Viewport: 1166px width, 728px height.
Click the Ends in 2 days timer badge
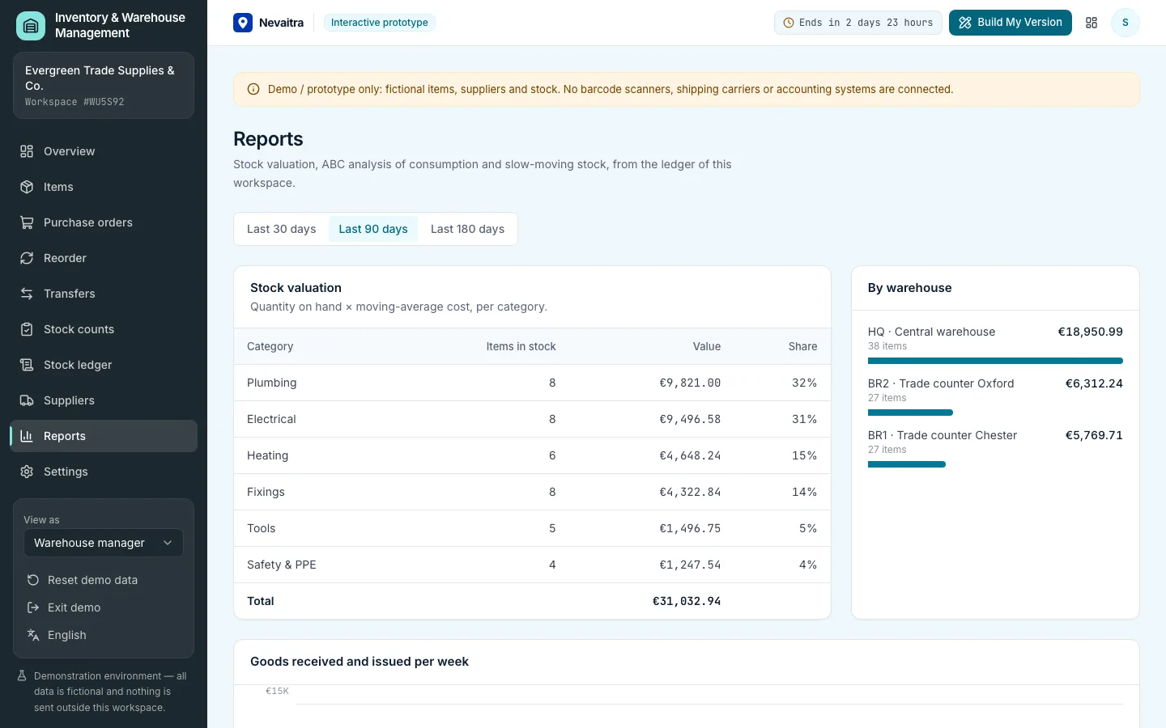point(857,23)
